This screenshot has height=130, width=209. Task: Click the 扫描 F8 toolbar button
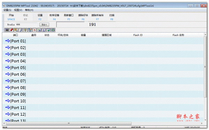click(112, 17)
